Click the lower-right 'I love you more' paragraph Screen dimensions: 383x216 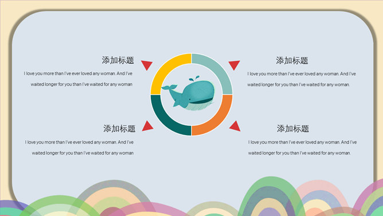click(x=302, y=148)
